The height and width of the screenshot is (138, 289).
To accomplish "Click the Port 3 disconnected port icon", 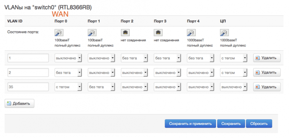I will point(158,33).
